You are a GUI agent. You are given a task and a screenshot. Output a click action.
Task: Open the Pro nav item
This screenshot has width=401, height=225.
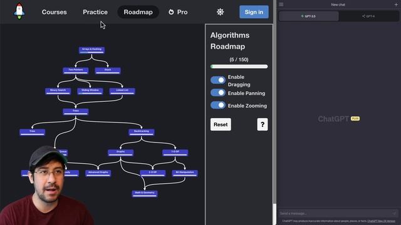[x=178, y=12]
